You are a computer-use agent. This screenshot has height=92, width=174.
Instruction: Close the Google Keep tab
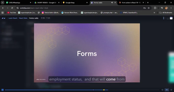(87, 3)
